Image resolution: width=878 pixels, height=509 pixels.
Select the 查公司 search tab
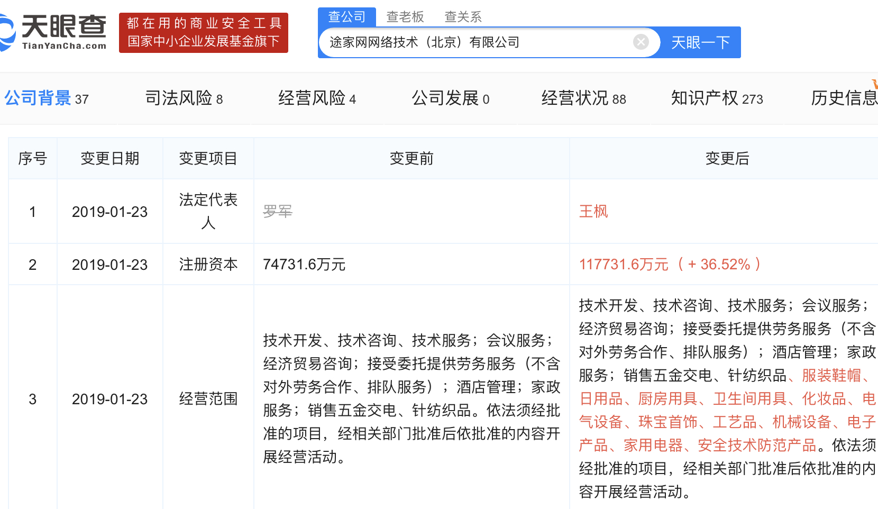[x=347, y=17]
